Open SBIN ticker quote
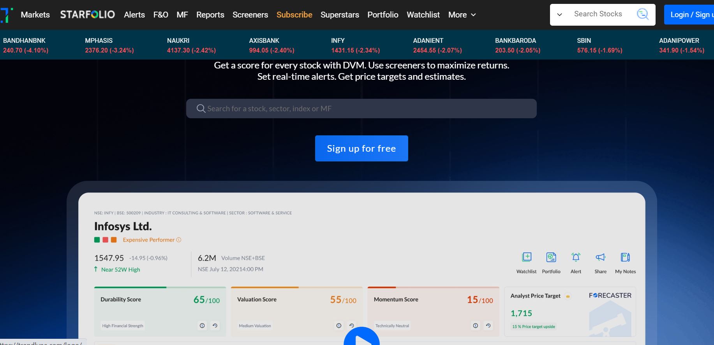The height and width of the screenshot is (345, 714). (x=599, y=45)
